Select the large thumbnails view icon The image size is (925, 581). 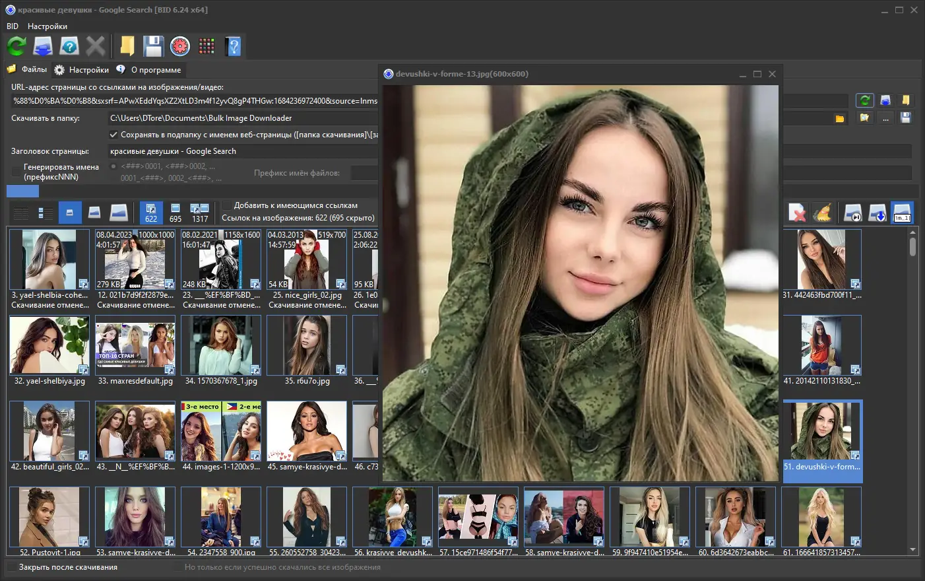tap(118, 213)
